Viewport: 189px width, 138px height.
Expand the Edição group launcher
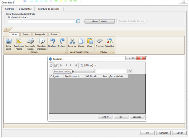[114, 52]
